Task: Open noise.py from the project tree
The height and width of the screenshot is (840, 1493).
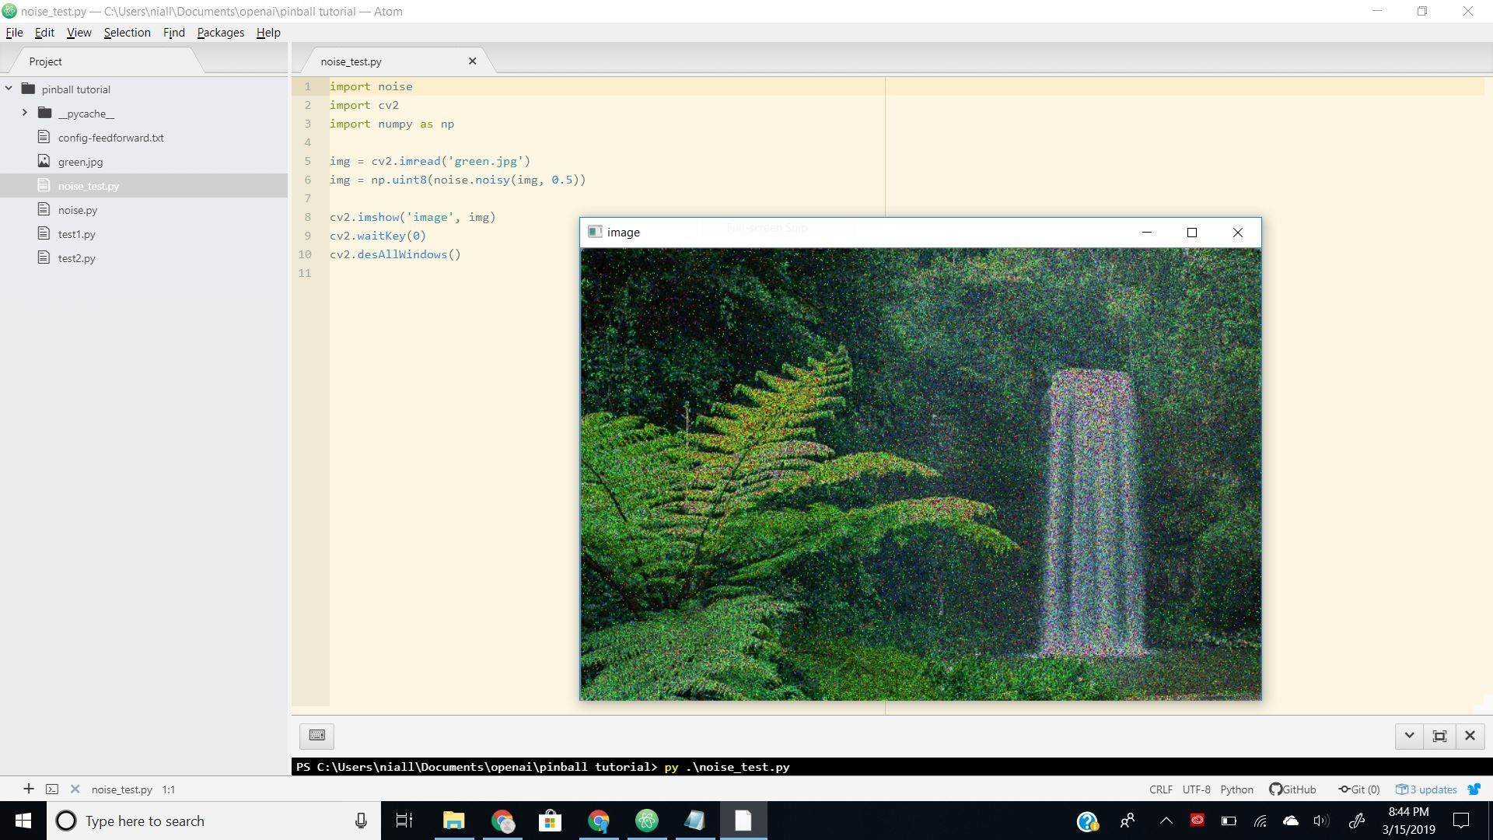Action: (x=77, y=210)
